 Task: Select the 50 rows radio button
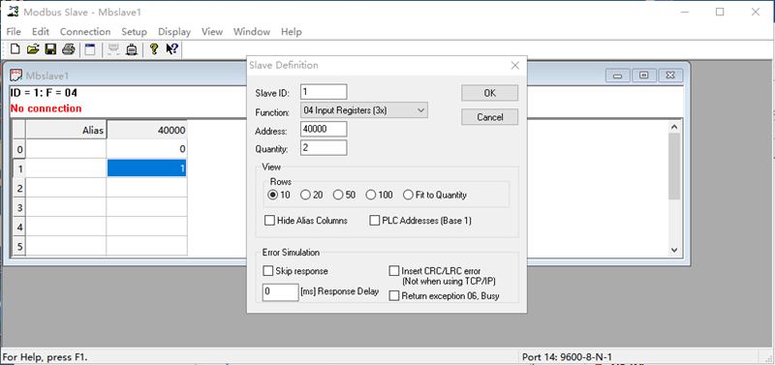[x=338, y=196]
